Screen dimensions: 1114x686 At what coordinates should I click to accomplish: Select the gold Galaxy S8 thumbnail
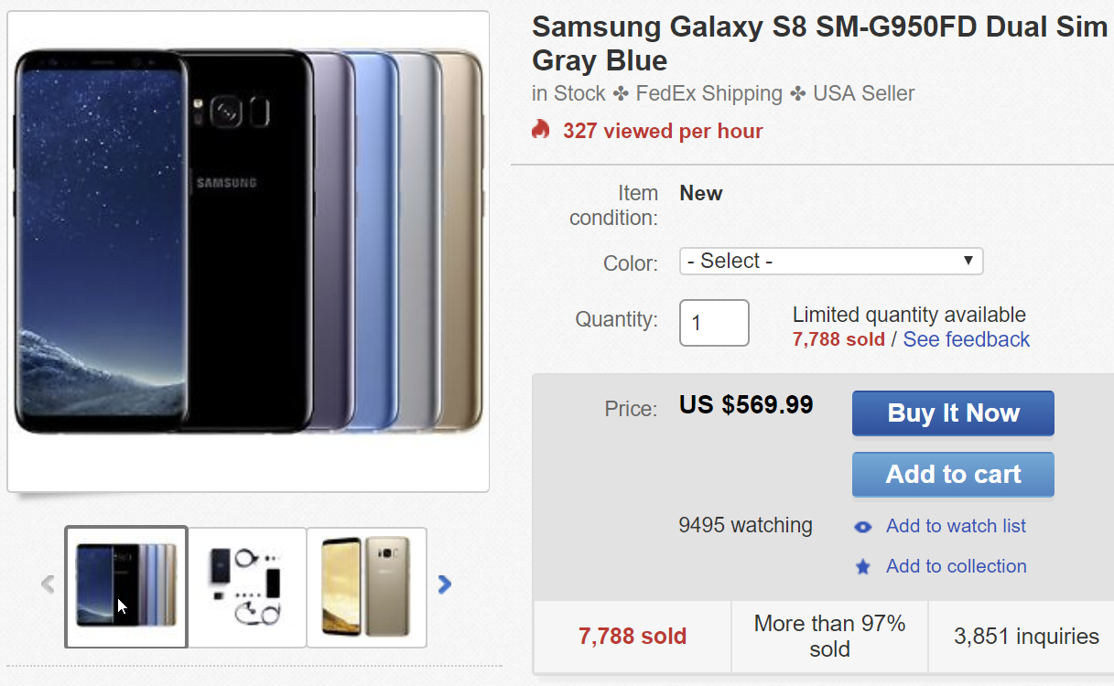(x=366, y=586)
